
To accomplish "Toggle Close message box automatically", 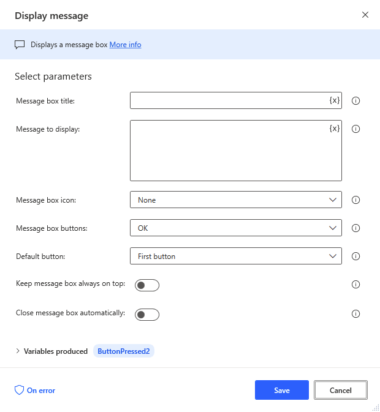I will point(147,315).
